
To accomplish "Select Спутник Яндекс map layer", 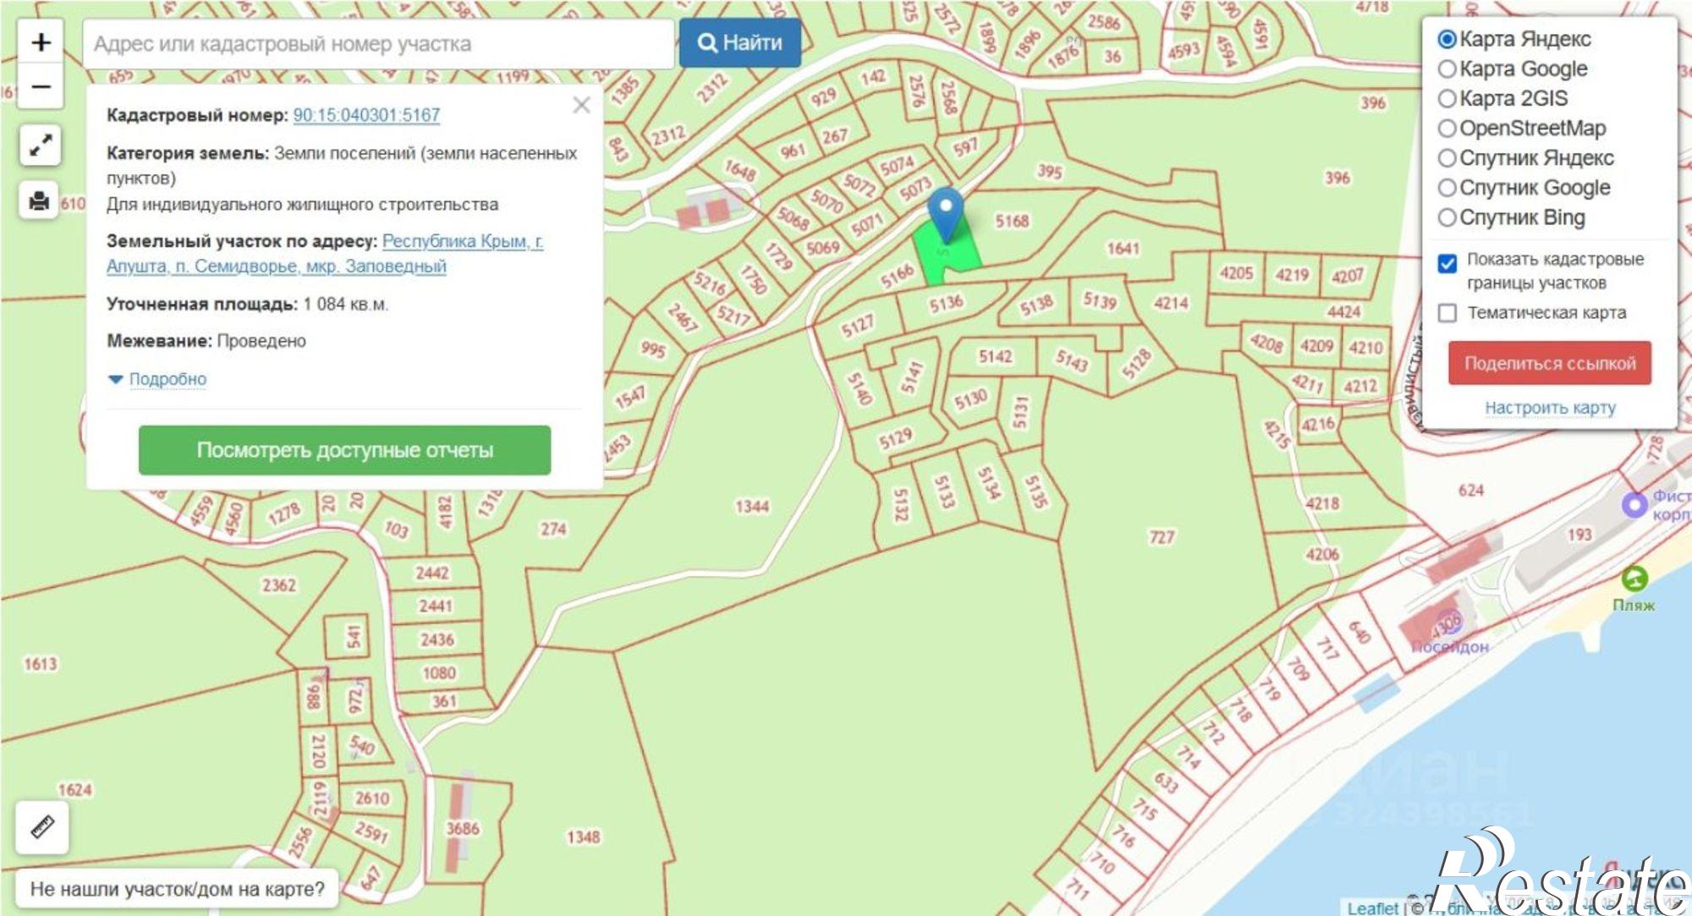I will [x=1447, y=158].
